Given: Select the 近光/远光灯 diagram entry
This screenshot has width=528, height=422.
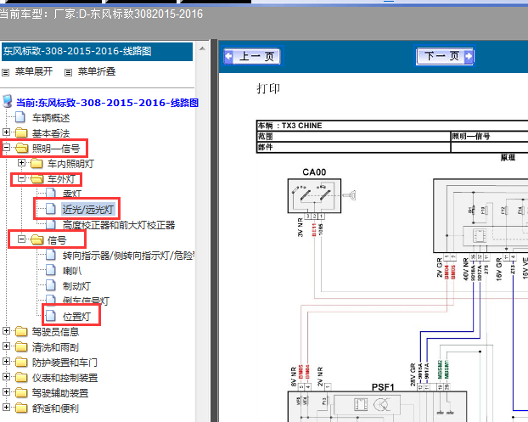Looking at the screenshot, I should point(88,210).
